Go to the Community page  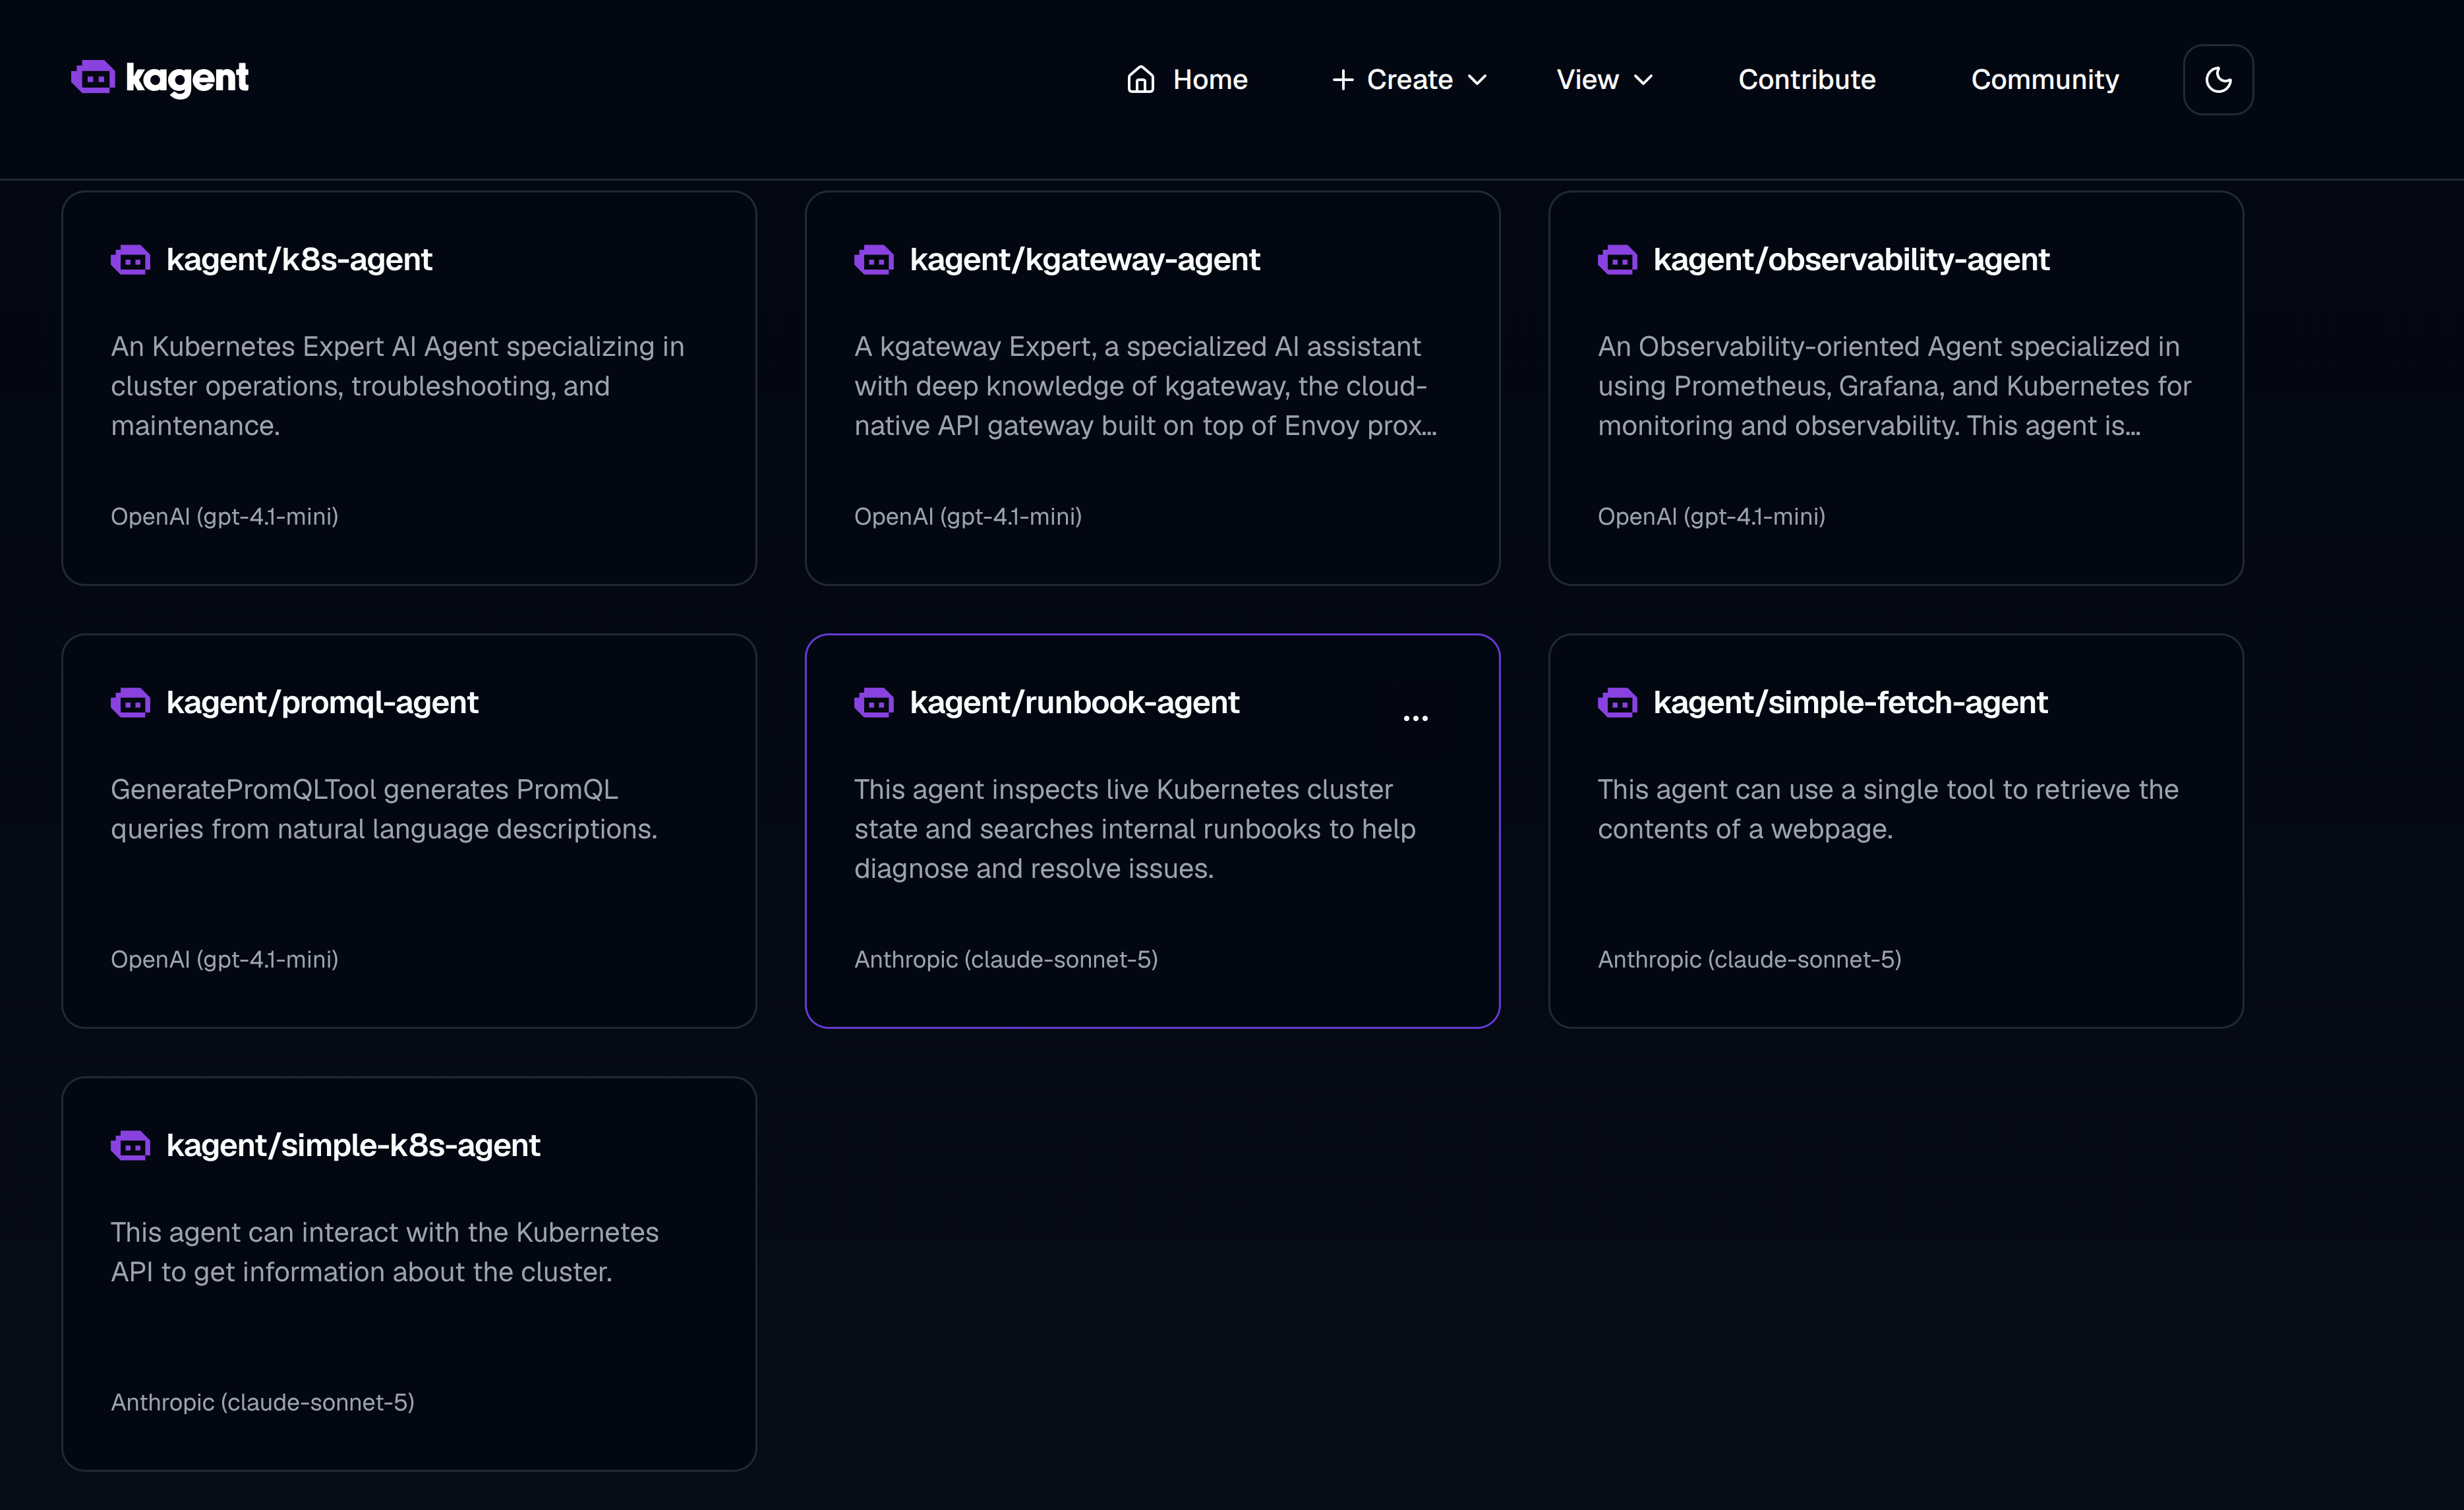2044,79
